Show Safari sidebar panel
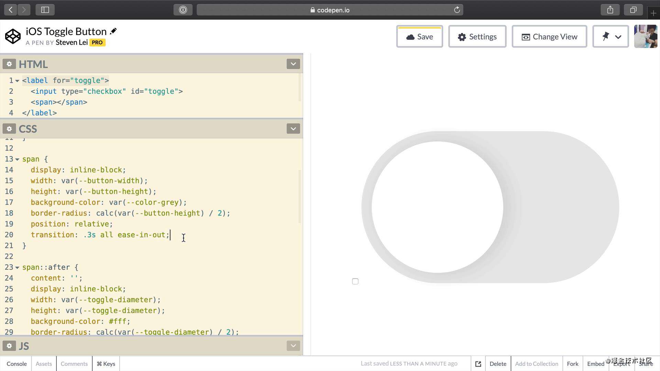Viewport: 660px width, 371px height. (x=45, y=10)
